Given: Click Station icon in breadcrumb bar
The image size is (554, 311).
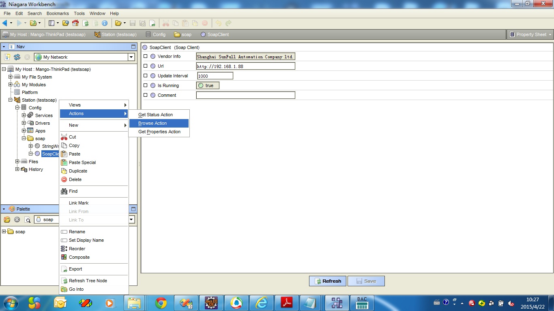Looking at the screenshot, I should [97, 34].
